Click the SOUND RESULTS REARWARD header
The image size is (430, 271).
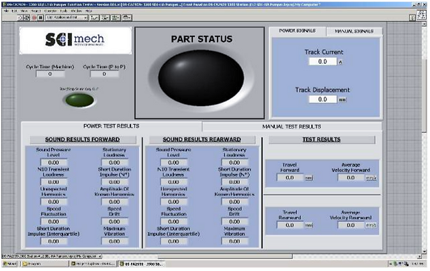[202, 140]
